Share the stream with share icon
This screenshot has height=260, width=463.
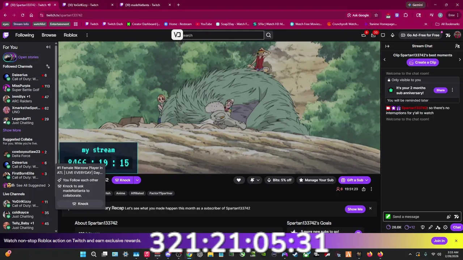point(364,189)
